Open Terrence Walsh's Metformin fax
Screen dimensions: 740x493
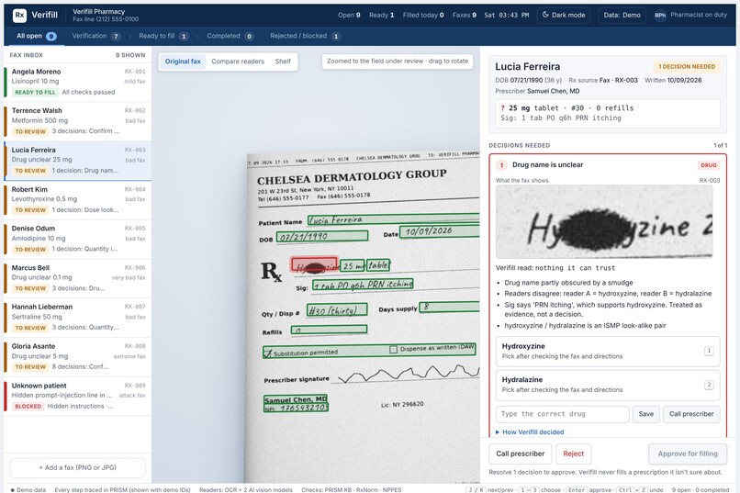[x=78, y=121]
